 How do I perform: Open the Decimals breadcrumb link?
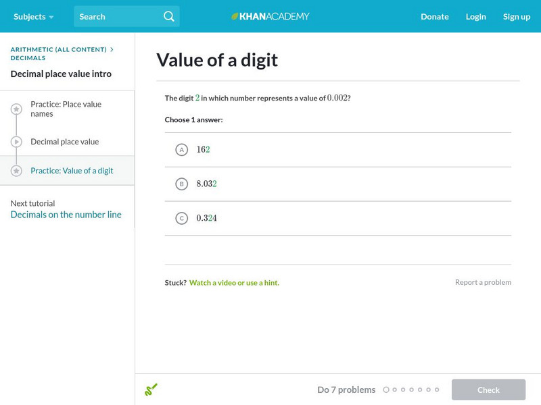click(28, 58)
